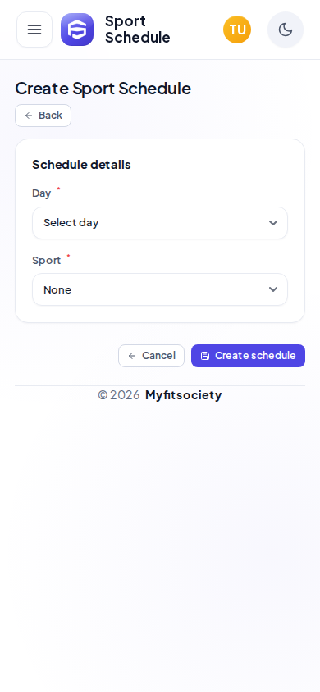Expand the Sport field chevron arrow
Image resolution: width=320 pixels, height=692 pixels.
[273, 289]
